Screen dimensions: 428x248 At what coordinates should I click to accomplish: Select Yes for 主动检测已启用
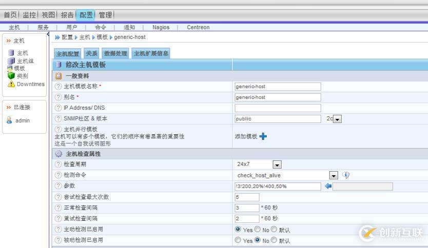(x=238, y=229)
